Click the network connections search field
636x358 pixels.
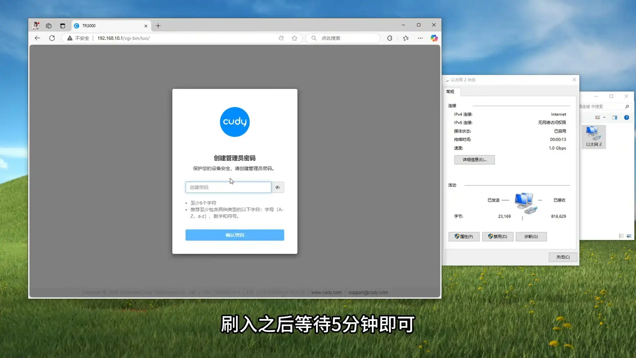[601, 106]
